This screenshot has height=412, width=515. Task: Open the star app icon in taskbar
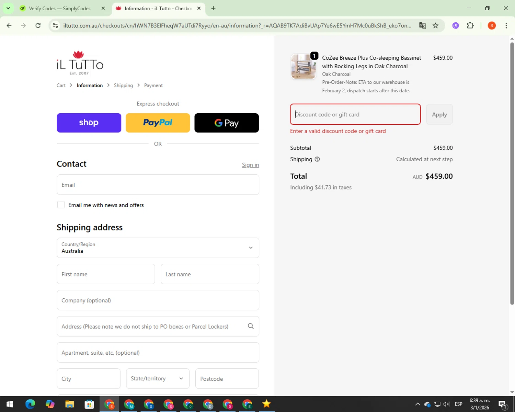[x=266, y=404]
